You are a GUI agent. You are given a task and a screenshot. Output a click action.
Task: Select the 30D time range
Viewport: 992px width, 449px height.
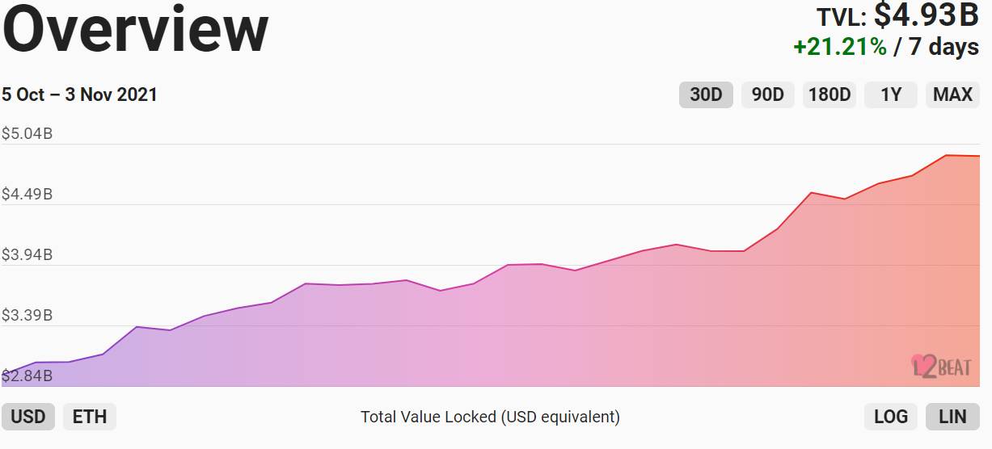tap(706, 94)
